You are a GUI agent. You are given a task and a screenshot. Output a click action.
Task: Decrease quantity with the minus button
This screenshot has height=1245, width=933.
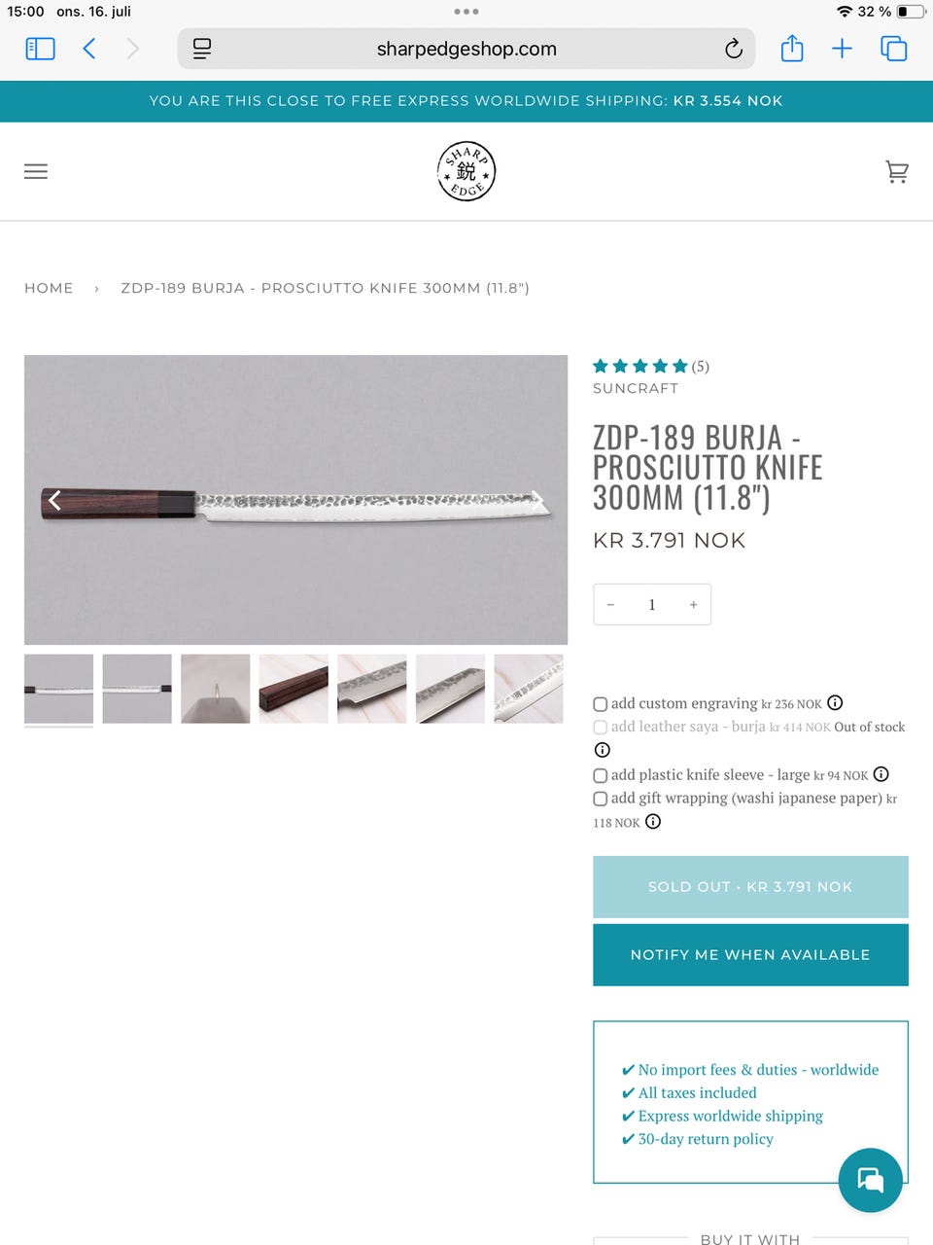pos(610,605)
